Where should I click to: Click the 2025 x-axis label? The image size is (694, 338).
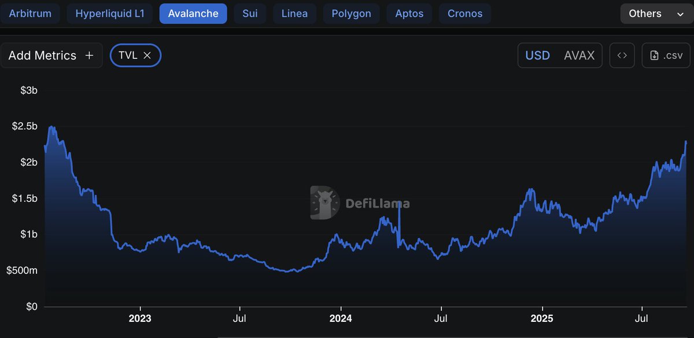tap(542, 318)
